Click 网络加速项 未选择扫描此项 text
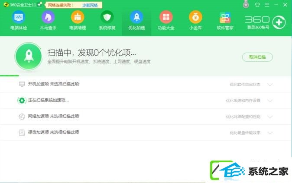 [53, 116]
